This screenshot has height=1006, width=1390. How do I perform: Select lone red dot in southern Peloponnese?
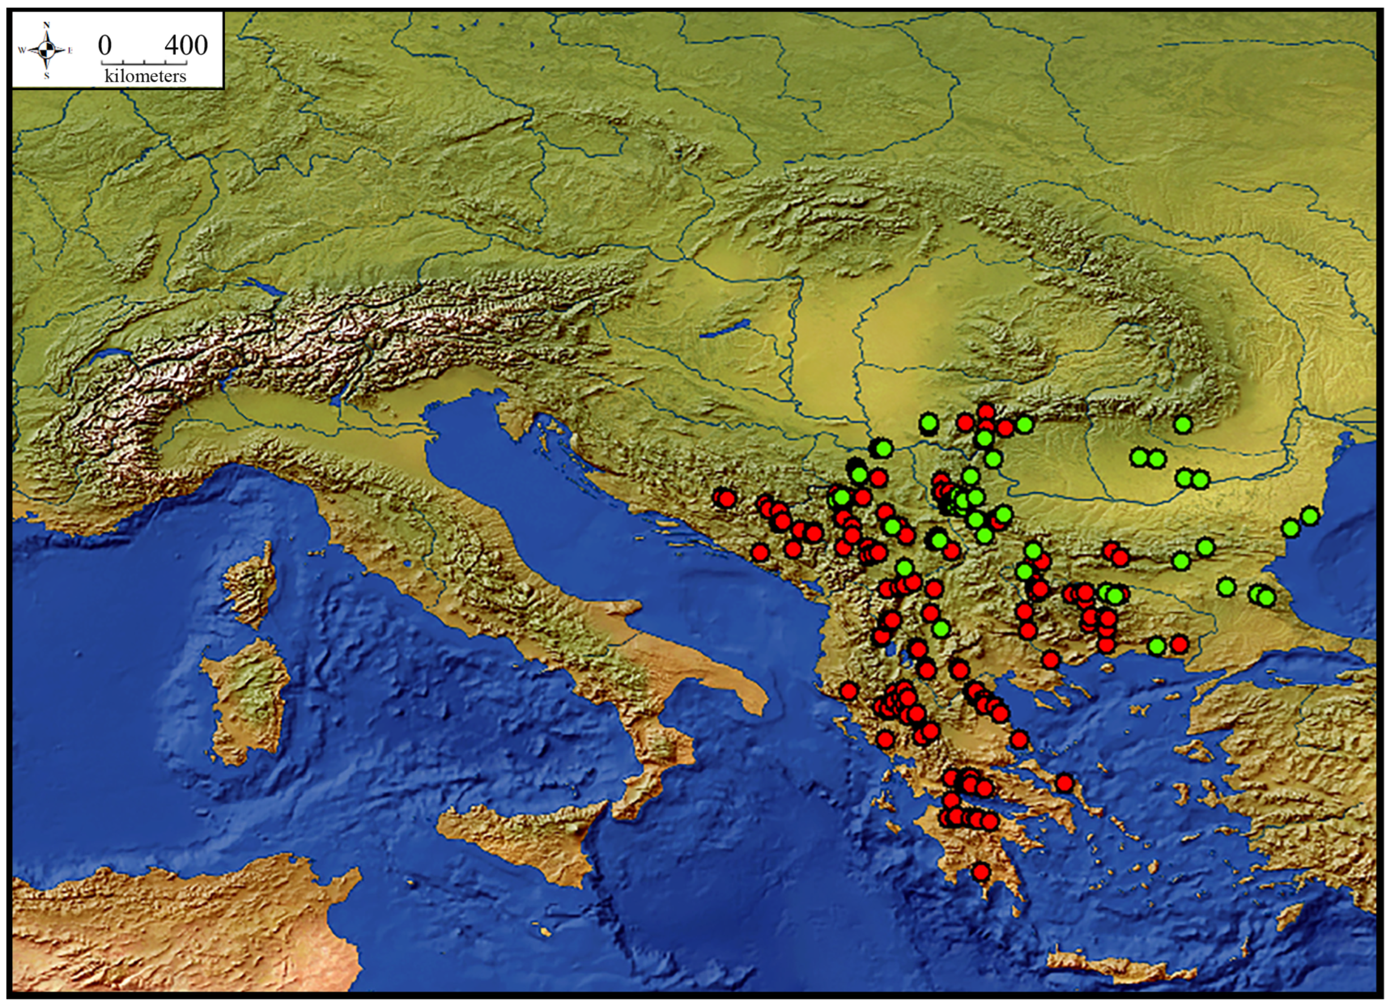pyautogui.click(x=981, y=871)
